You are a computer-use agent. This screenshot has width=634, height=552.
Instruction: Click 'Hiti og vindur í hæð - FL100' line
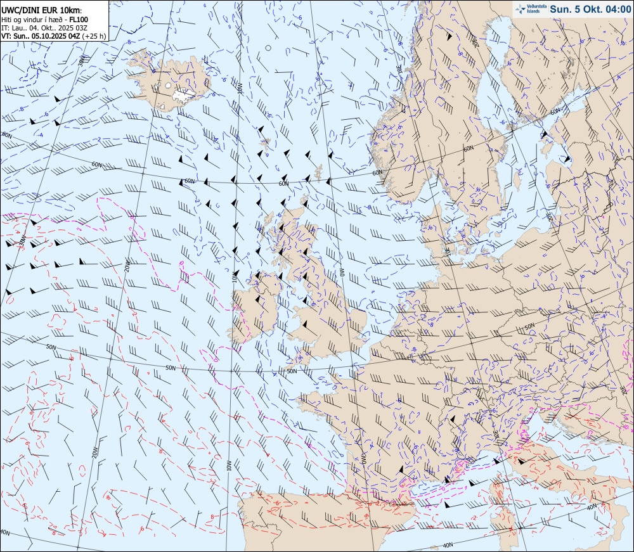(44, 20)
